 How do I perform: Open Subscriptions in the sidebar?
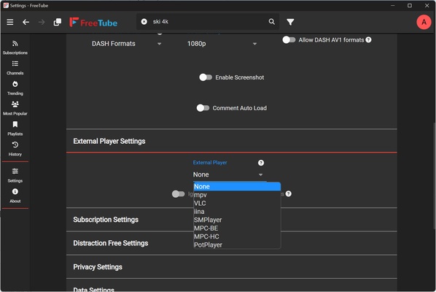pyautogui.click(x=15, y=47)
